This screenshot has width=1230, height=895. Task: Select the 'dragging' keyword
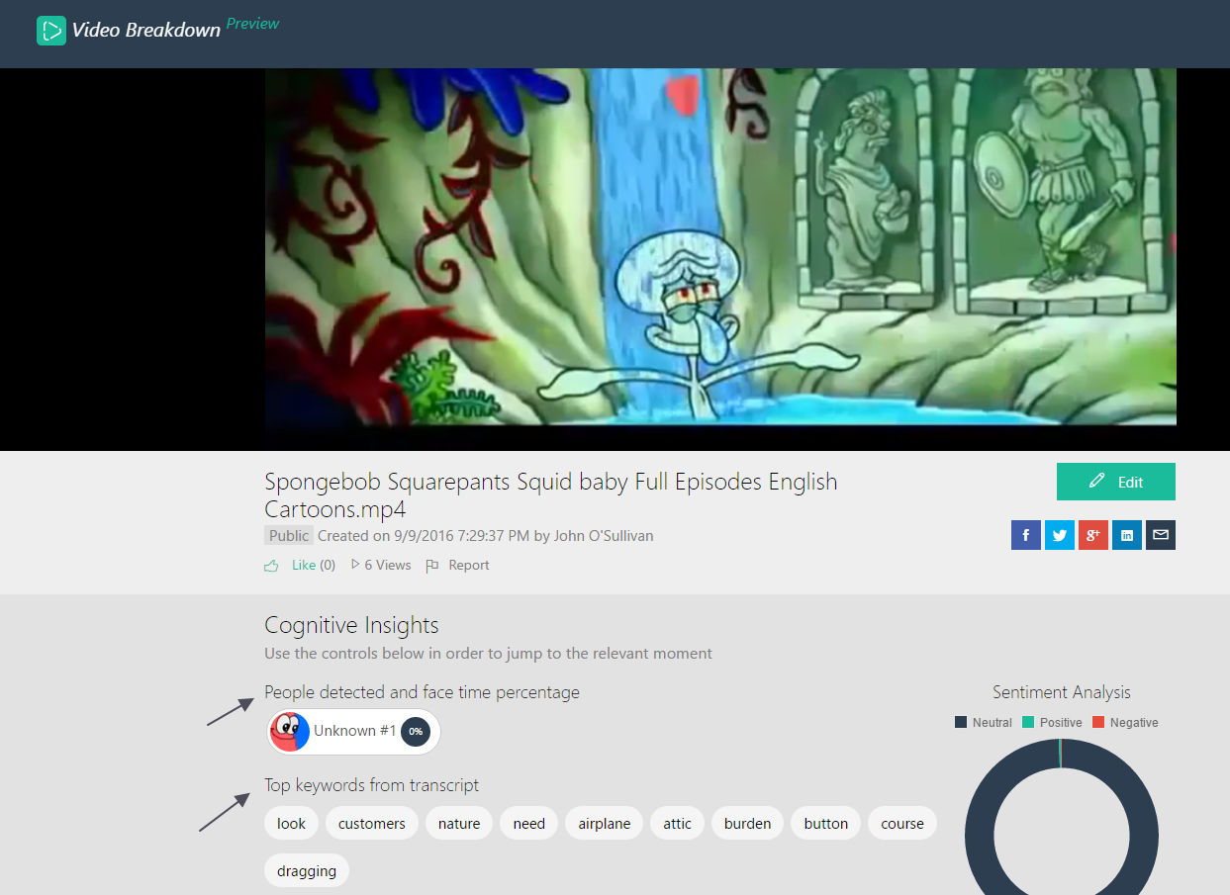click(307, 870)
